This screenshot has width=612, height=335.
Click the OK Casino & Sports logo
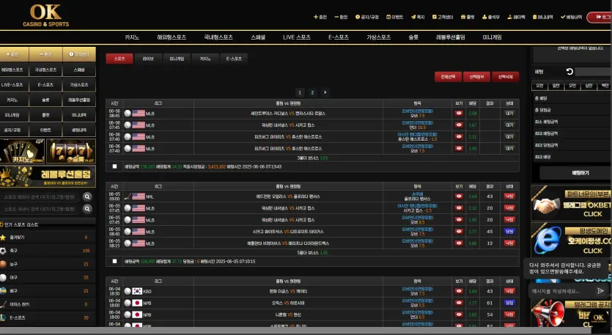[45, 15]
